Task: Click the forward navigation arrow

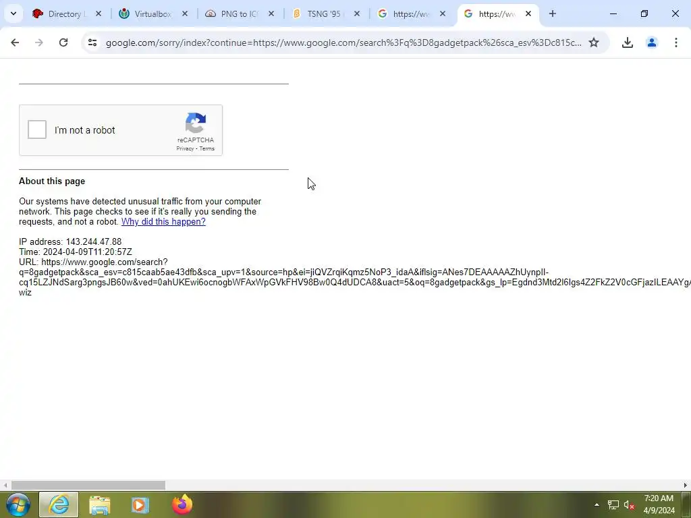Action: (39, 42)
